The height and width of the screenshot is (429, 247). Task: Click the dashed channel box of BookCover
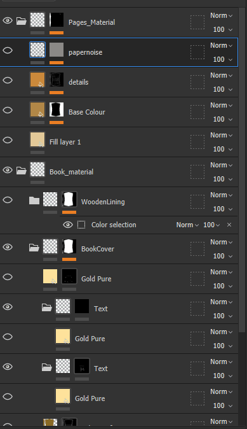coord(197,249)
